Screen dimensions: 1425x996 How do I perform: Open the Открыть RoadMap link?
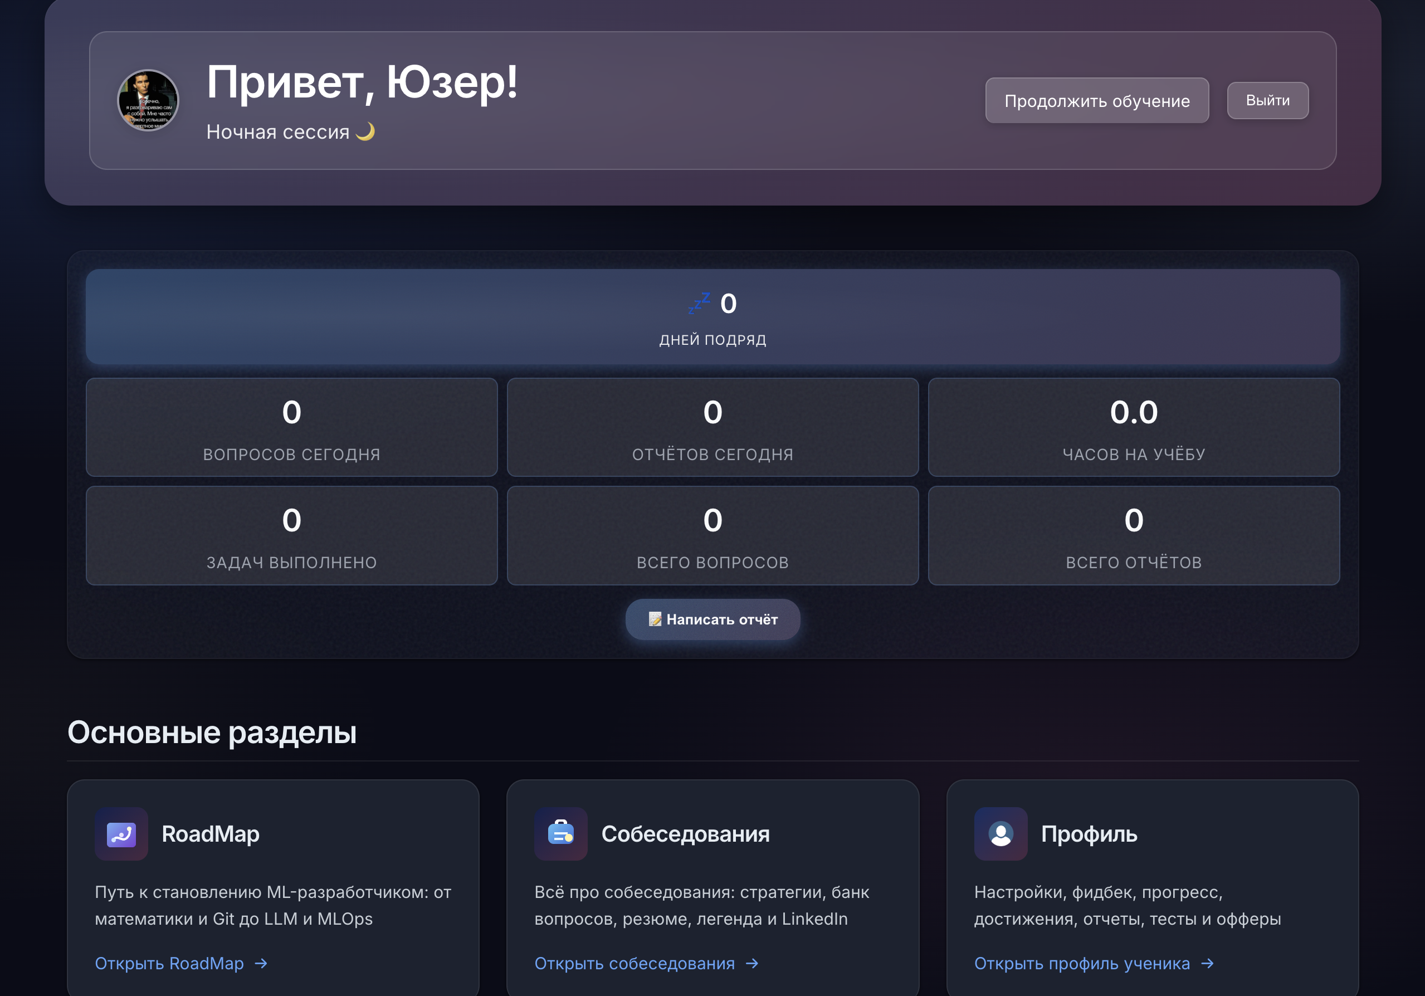coord(181,963)
